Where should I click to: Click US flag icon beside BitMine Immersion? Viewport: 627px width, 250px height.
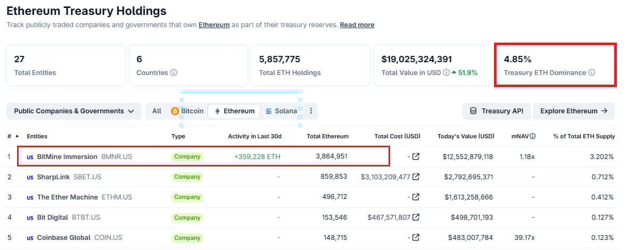point(30,157)
